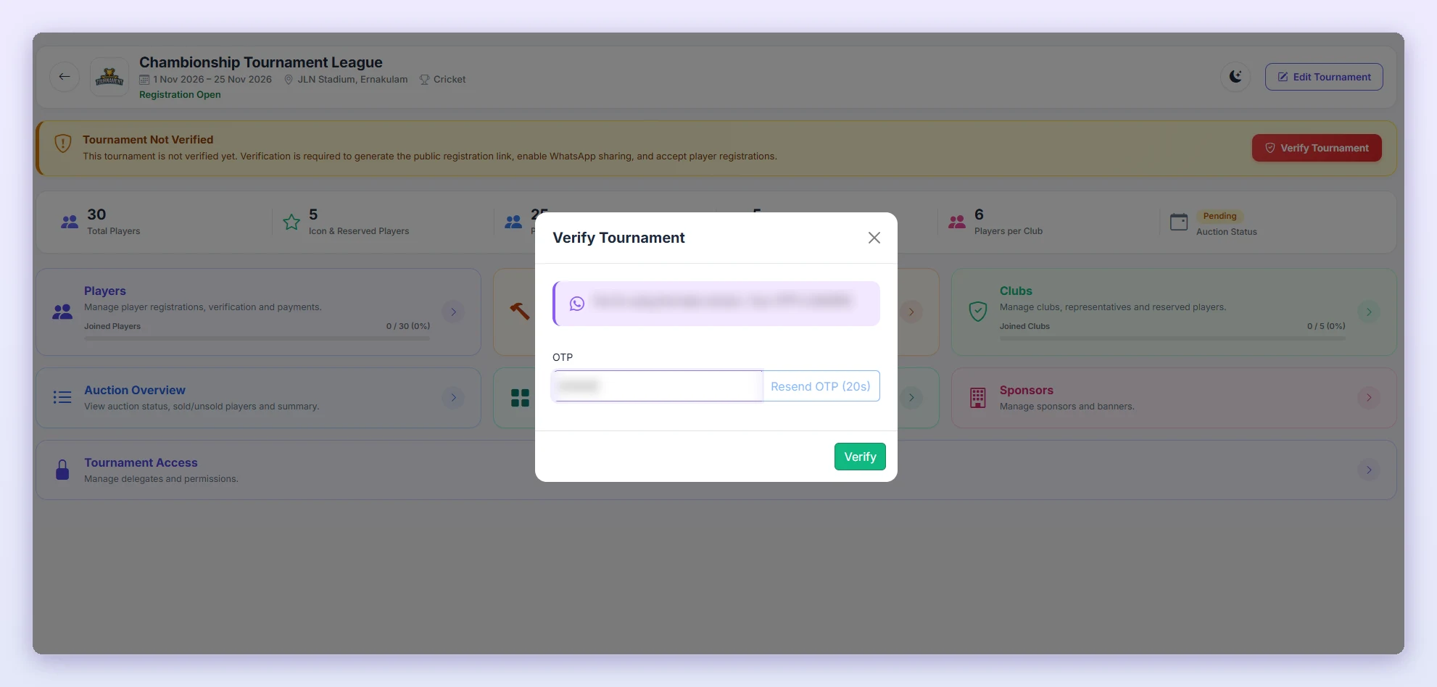This screenshot has width=1437, height=687.
Task: Click the red Verify Tournament button
Action: tap(1317, 148)
